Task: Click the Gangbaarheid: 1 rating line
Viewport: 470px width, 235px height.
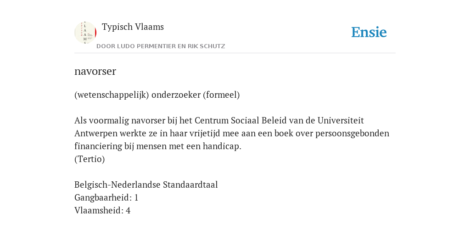Action: 106,197
